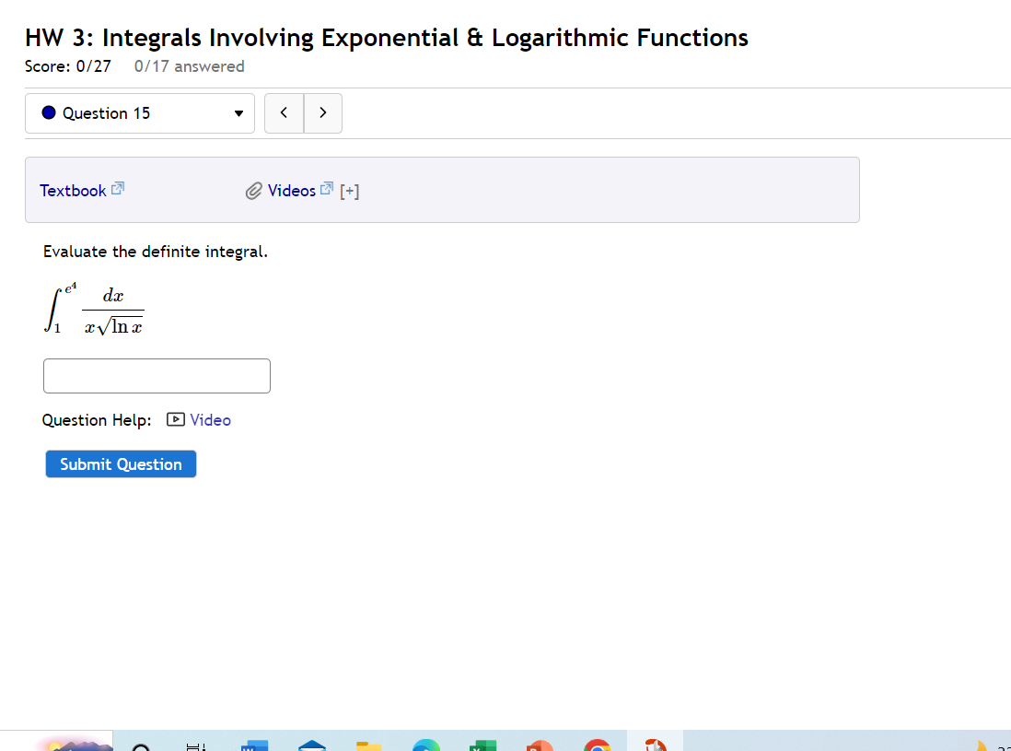The width and height of the screenshot is (1011, 751).
Task: Click the Windows search icon
Action: click(x=140, y=745)
